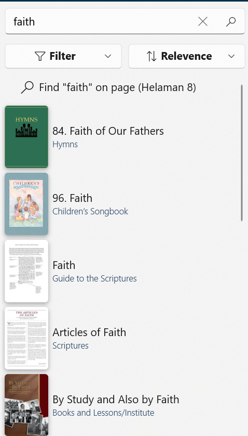The width and height of the screenshot is (248, 436).
Task: Open the Guide to the Scriptures page thumbnail
Action: (26, 271)
